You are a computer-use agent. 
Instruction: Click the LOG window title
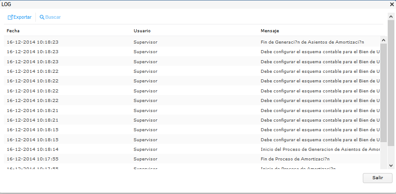coord(7,4)
